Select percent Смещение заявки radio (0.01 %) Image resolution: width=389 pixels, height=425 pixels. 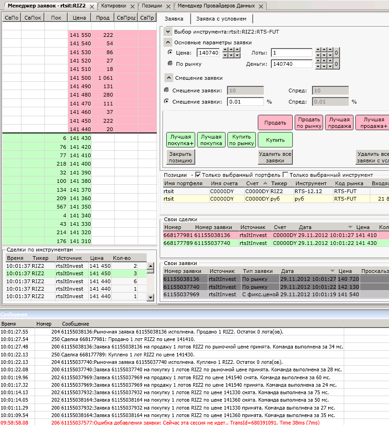tap(167, 101)
